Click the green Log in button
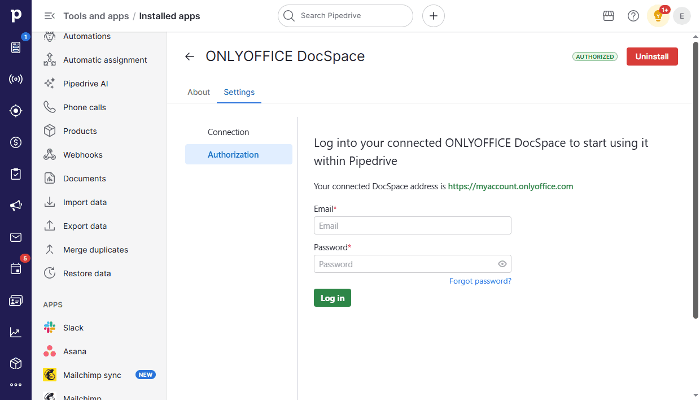The width and height of the screenshot is (700, 400). [333, 298]
